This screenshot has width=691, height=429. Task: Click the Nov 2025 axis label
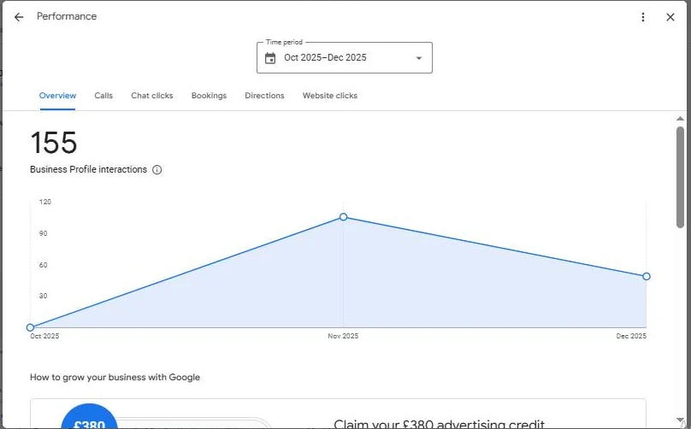point(343,336)
